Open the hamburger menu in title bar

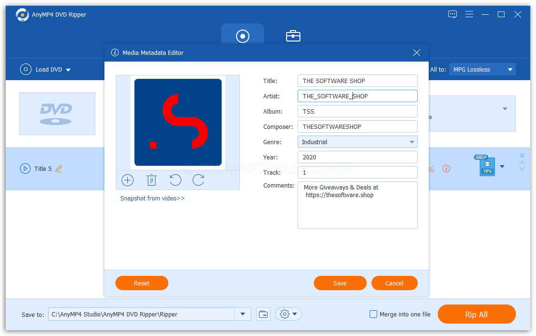(x=469, y=14)
